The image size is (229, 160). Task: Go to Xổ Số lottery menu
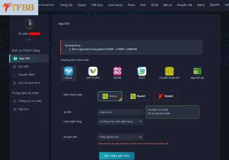coord(154,5)
